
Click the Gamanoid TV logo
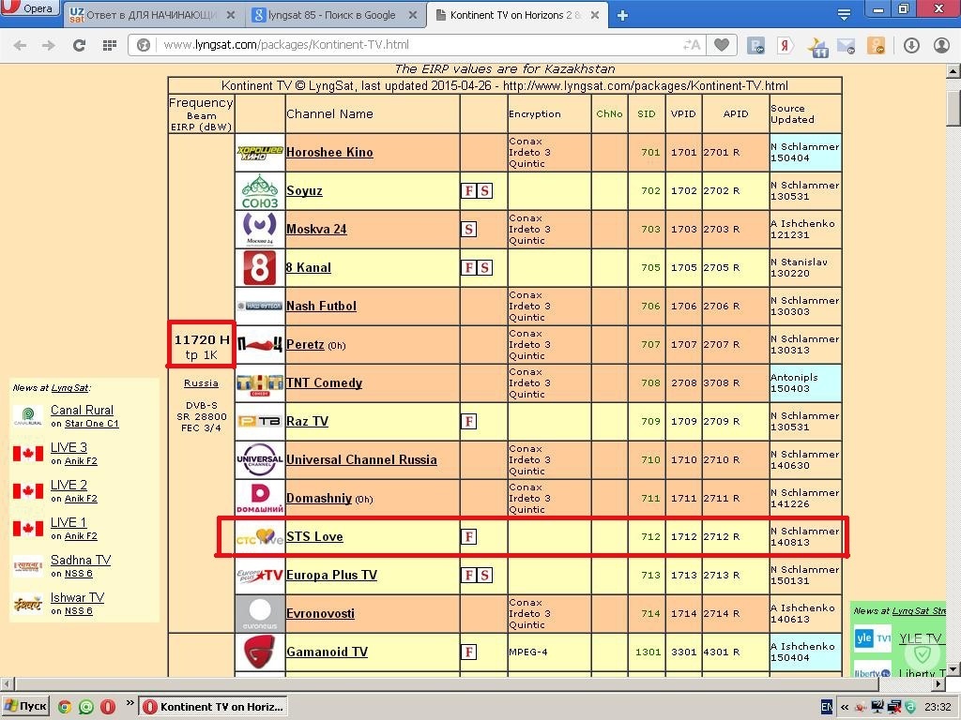click(x=260, y=652)
